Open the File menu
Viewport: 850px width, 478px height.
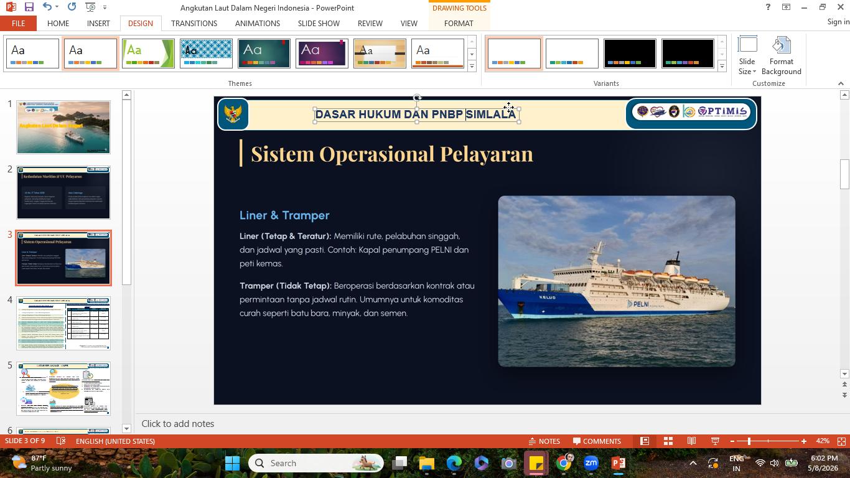tap(18, 23)
